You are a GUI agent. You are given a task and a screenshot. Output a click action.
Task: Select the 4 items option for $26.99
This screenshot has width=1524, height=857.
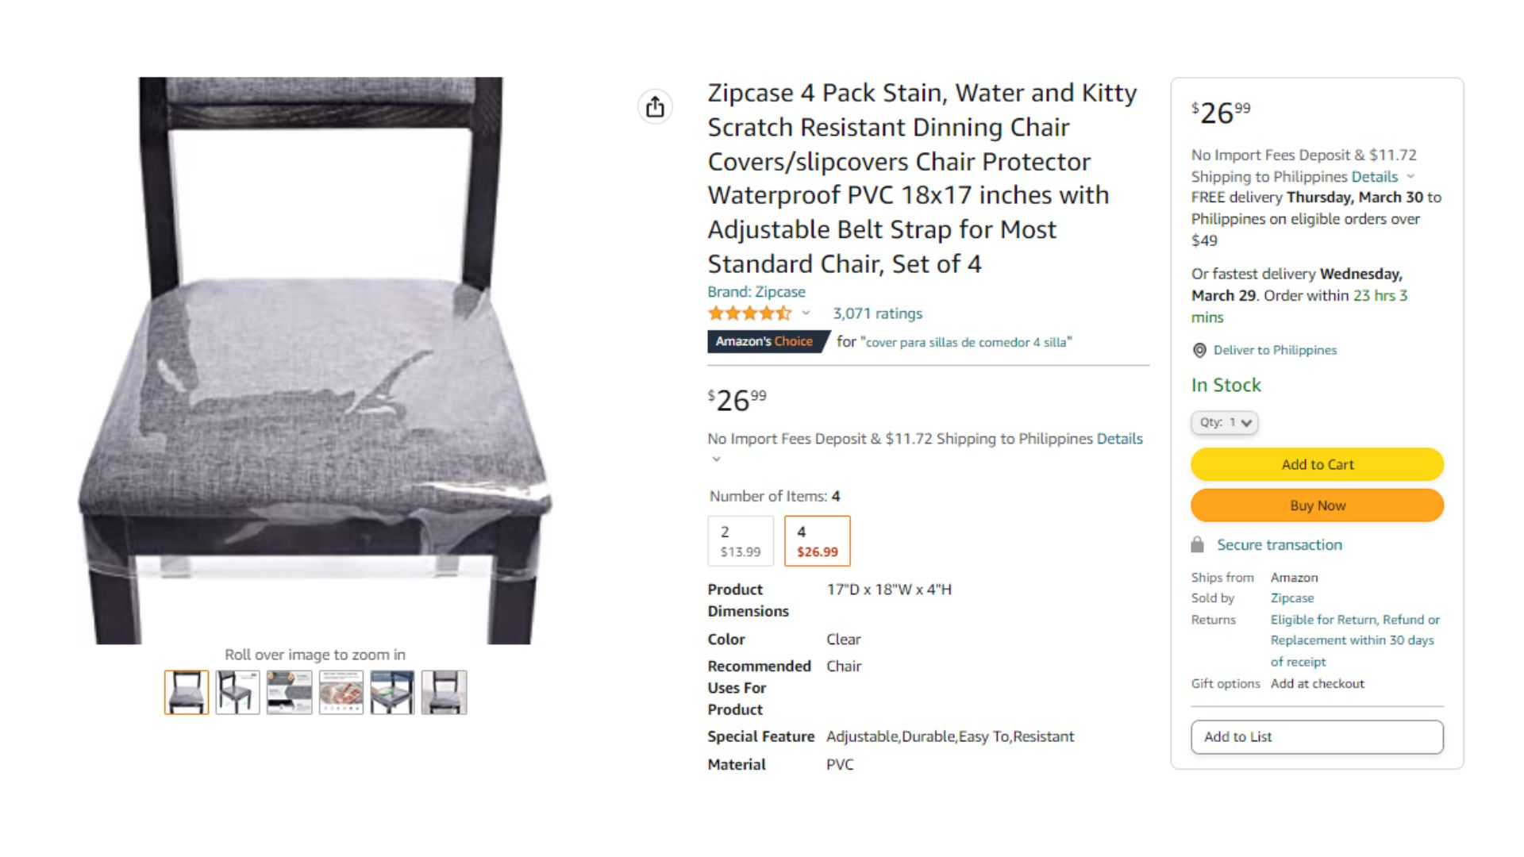817,541
